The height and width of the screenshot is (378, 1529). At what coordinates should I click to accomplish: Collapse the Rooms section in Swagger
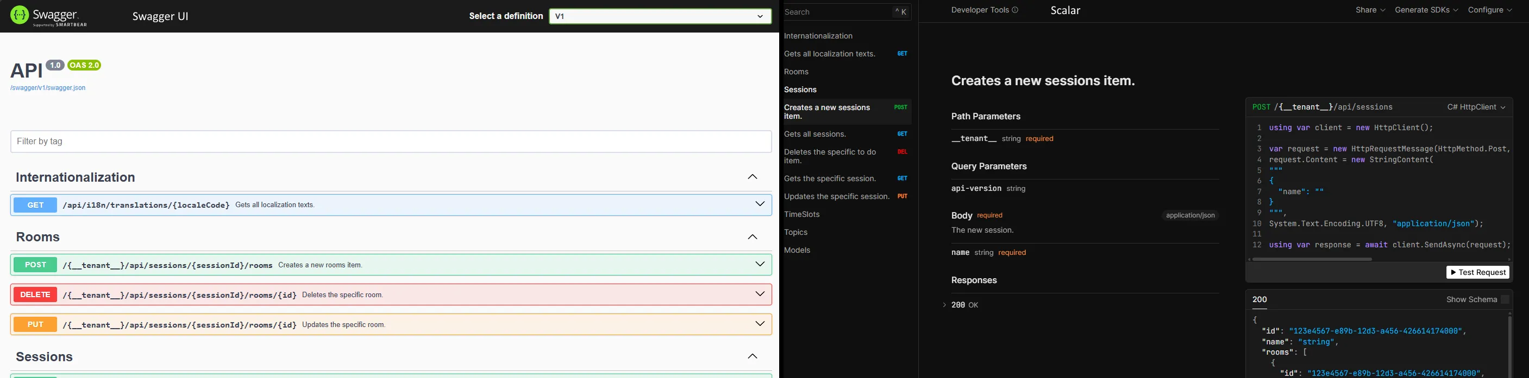(753, 237)
